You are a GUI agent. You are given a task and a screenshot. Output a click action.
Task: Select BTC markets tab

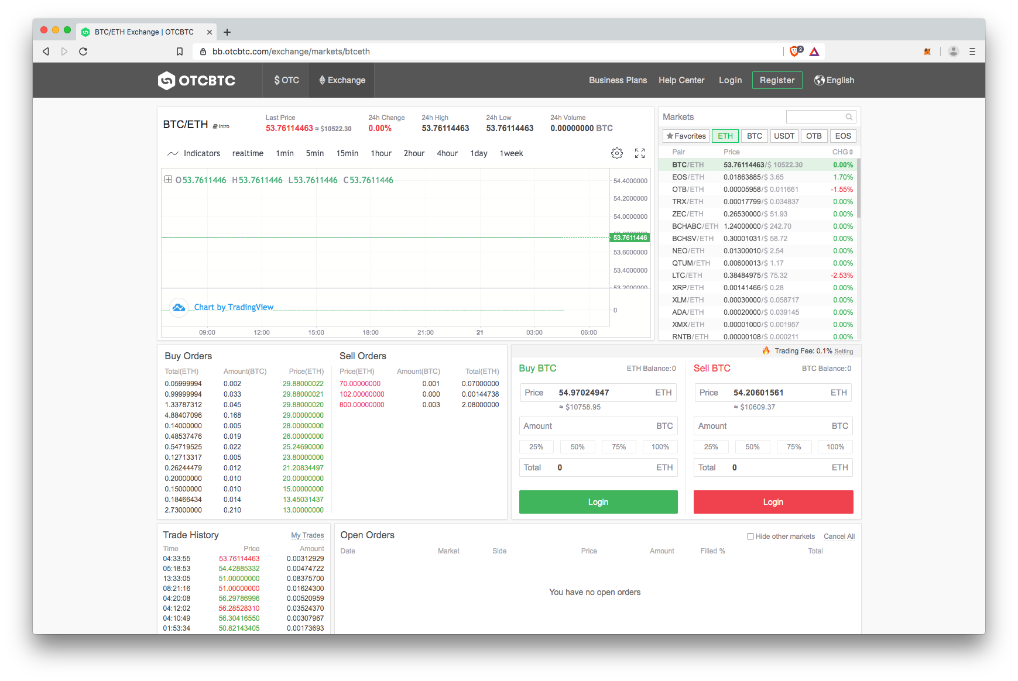755,136
